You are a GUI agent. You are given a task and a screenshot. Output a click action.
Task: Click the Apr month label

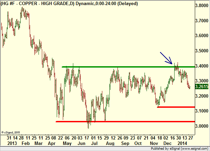[x=52, y=143]
